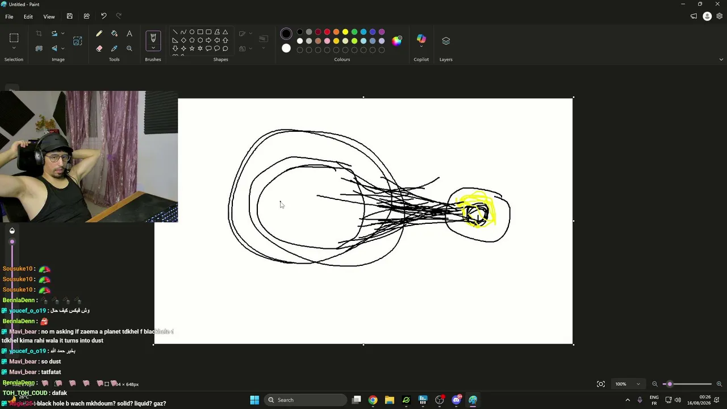
Task: Open the Edit menu
Action: point(28,16)
